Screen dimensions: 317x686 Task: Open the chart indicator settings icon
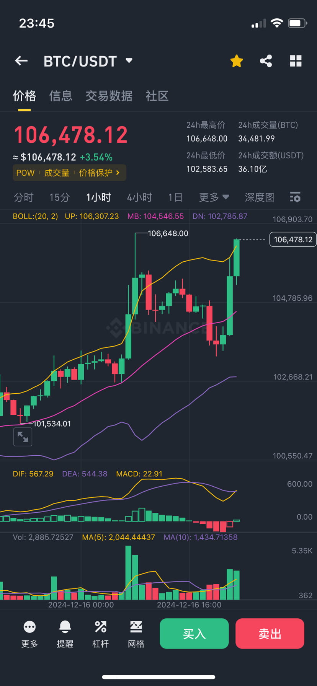[x=295, y=197]
